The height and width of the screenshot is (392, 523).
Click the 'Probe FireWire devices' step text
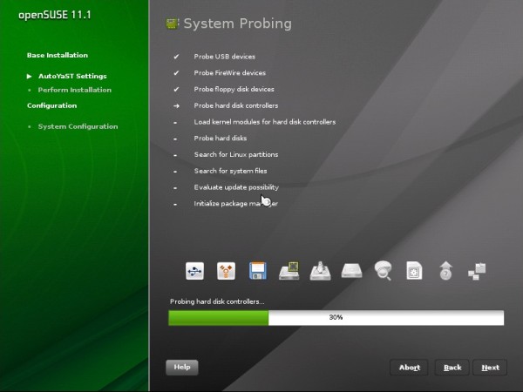tap(230, 73)
